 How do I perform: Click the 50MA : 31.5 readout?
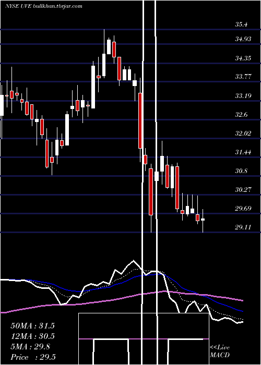coord(32,325)
